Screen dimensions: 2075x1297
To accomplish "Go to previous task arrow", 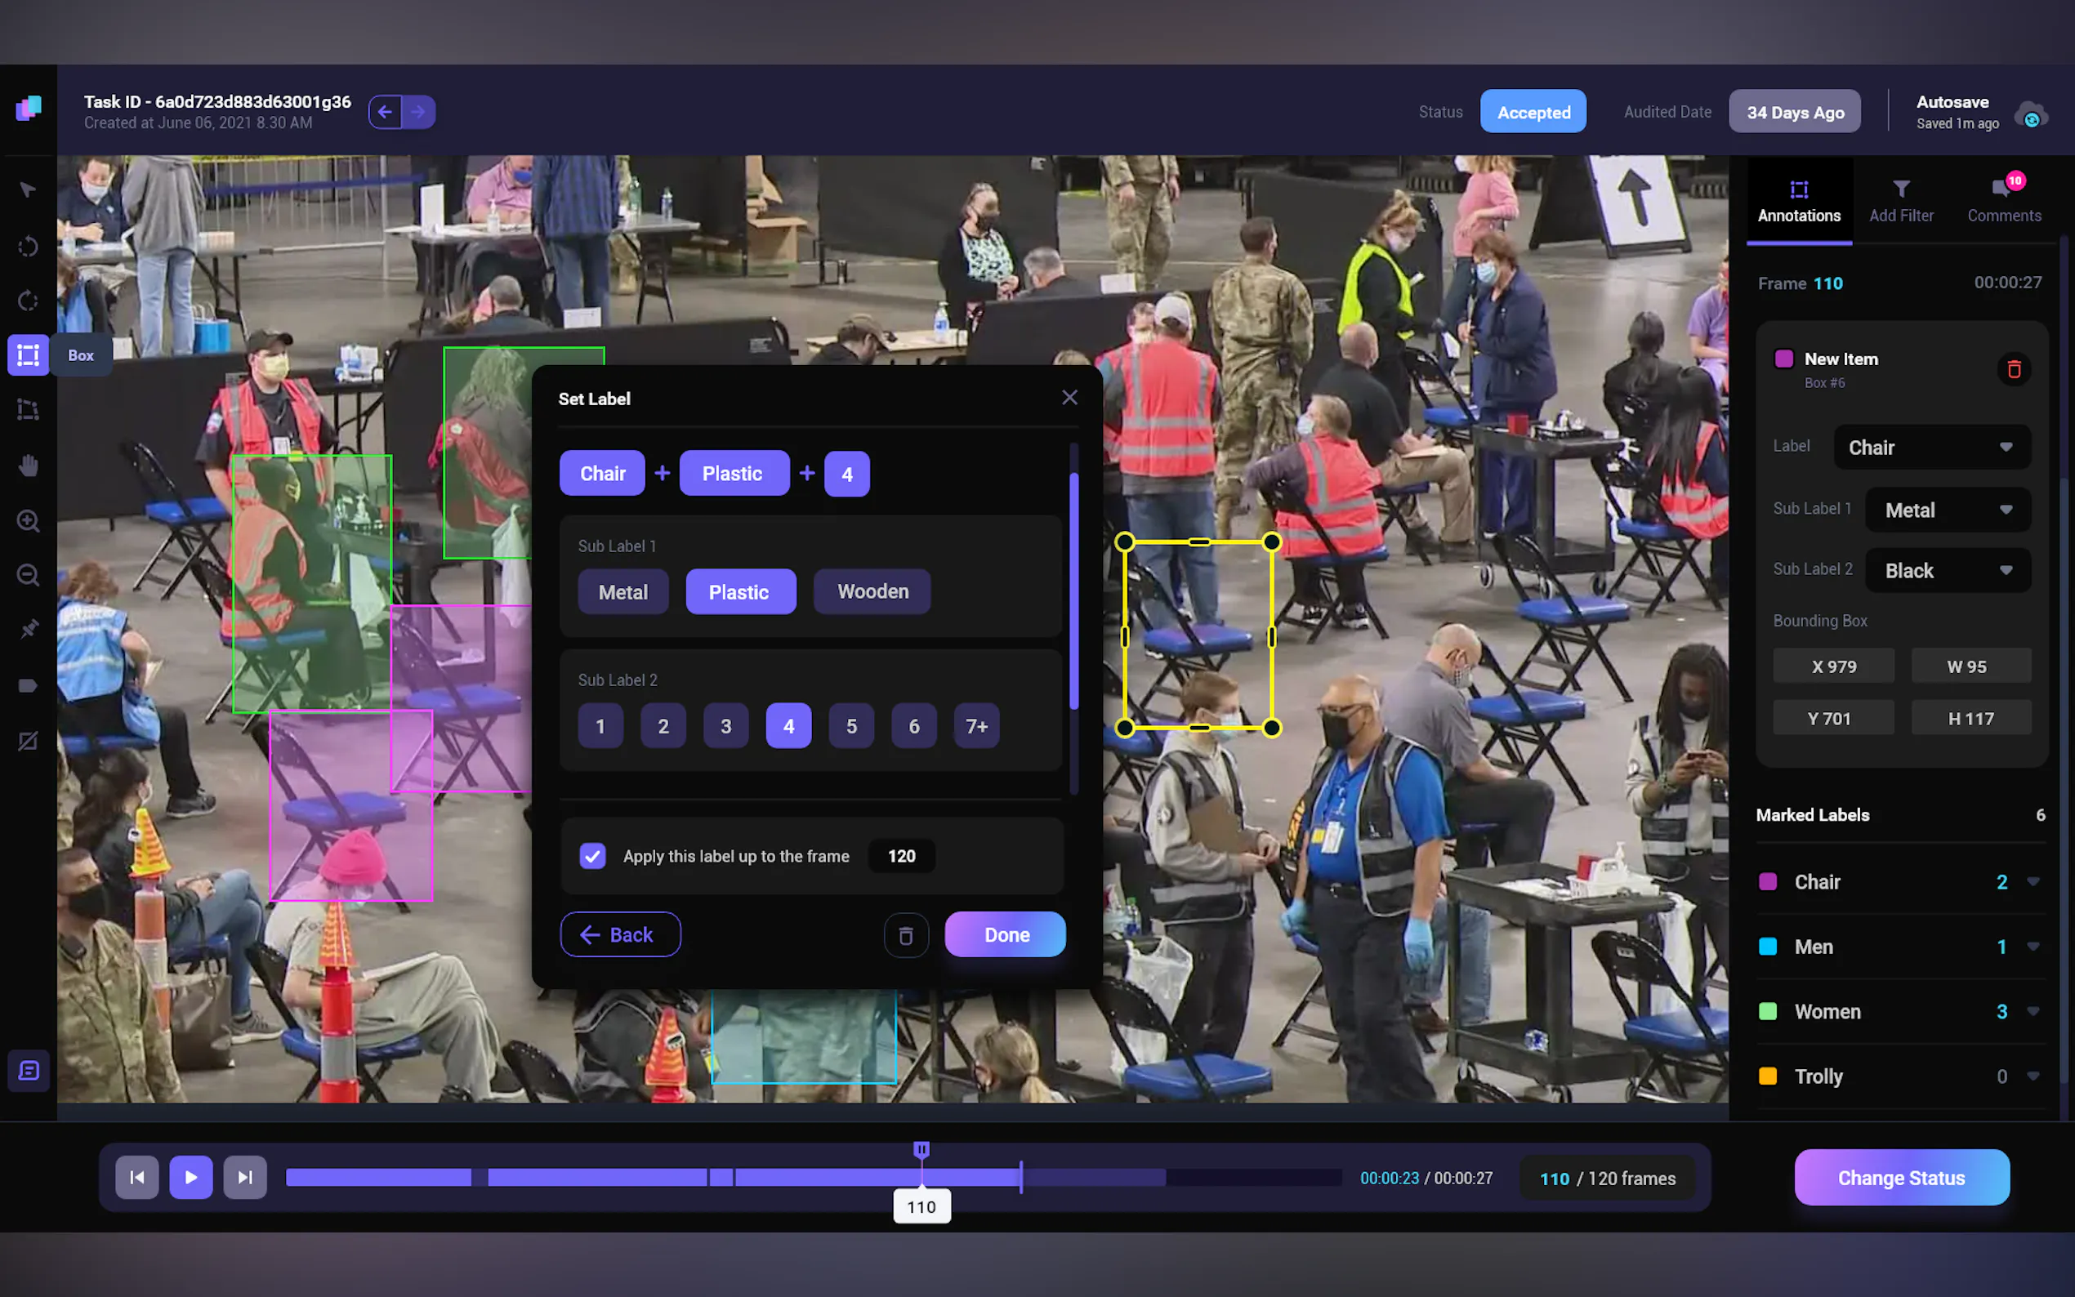I will coord(385,113).
